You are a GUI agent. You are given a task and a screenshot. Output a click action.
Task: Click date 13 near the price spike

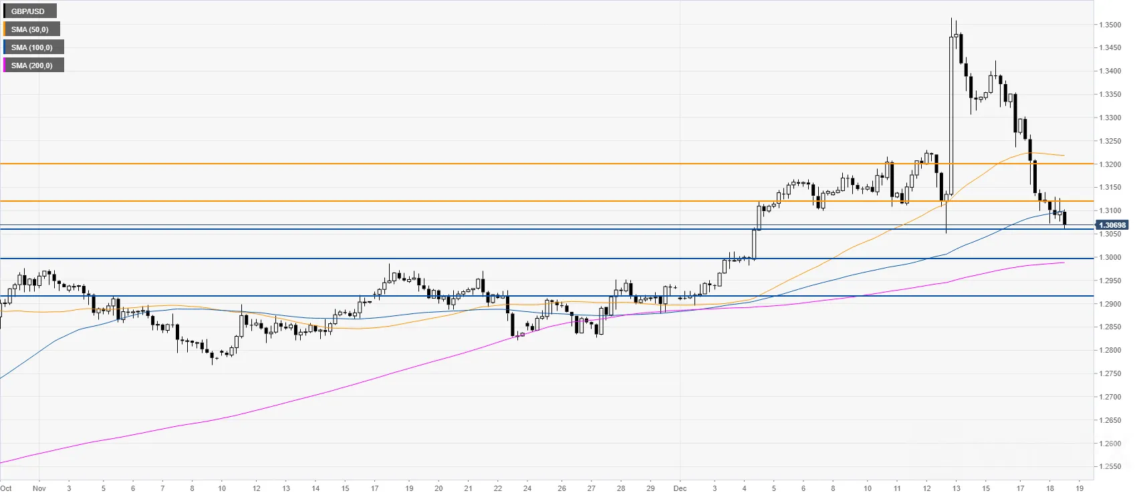point(957,488)
